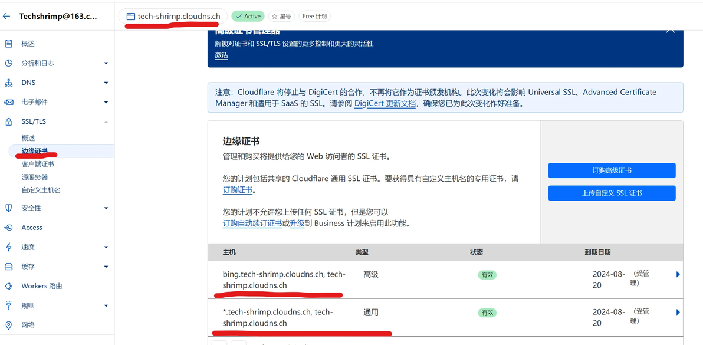This screenshot has width=703, height=345.
Task: Click the 通用 type cell
Action: point(371,312)
